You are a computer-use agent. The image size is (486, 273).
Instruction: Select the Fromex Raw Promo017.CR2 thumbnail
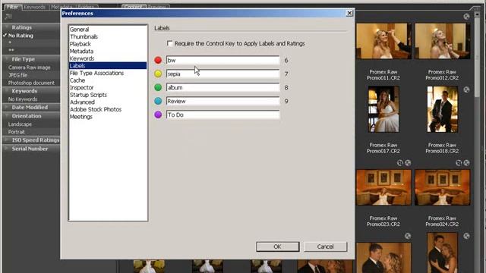point(383,109)
